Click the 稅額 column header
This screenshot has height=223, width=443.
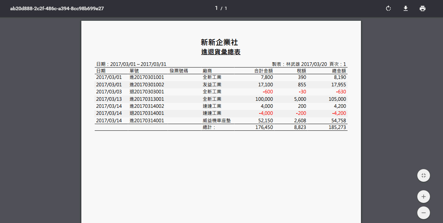tap(301, 70)
